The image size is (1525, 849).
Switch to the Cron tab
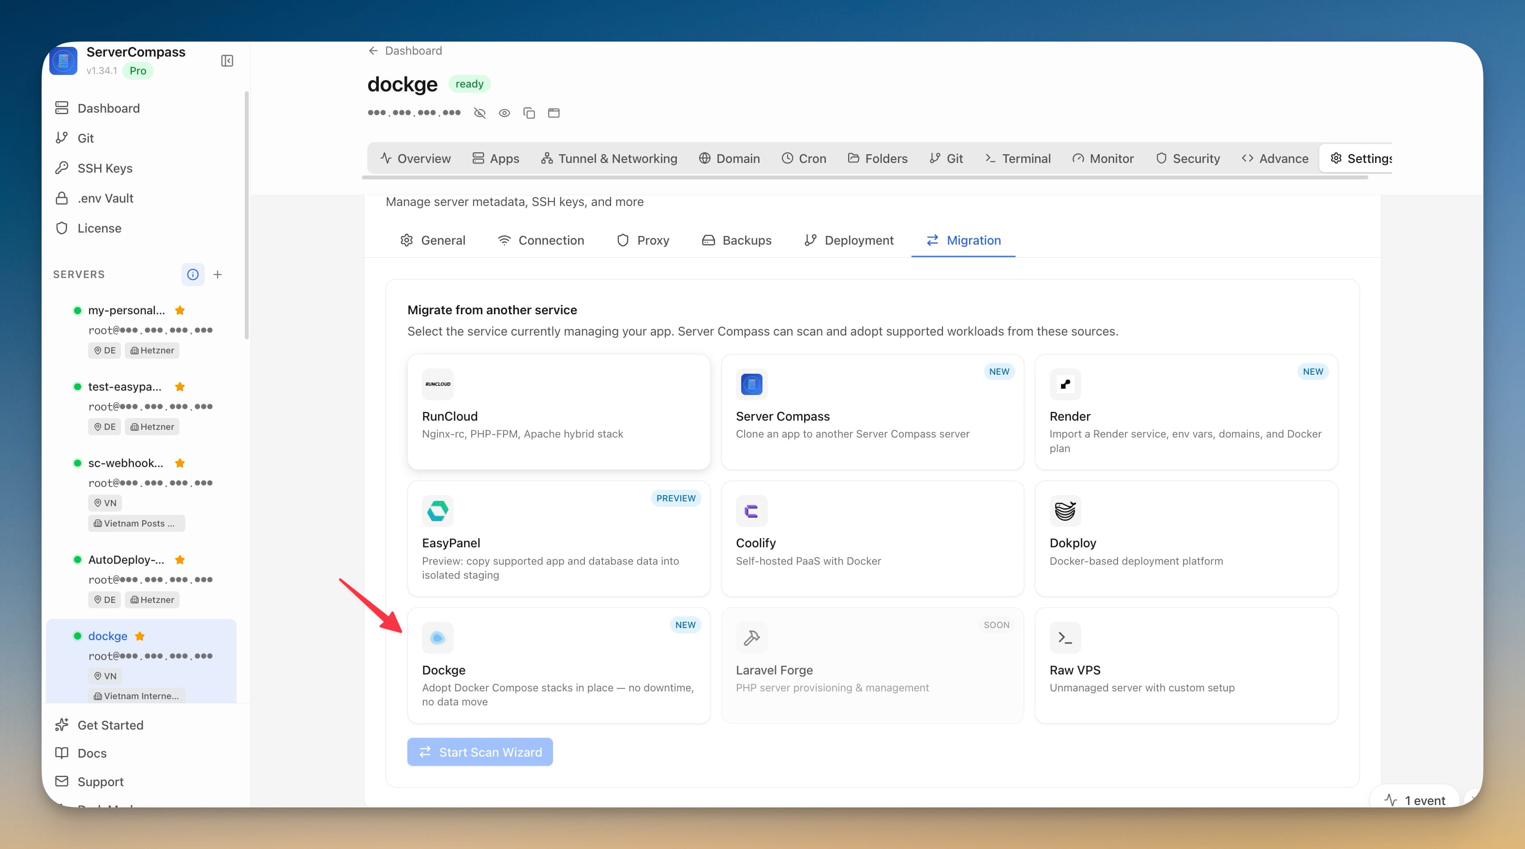(804, 159)
